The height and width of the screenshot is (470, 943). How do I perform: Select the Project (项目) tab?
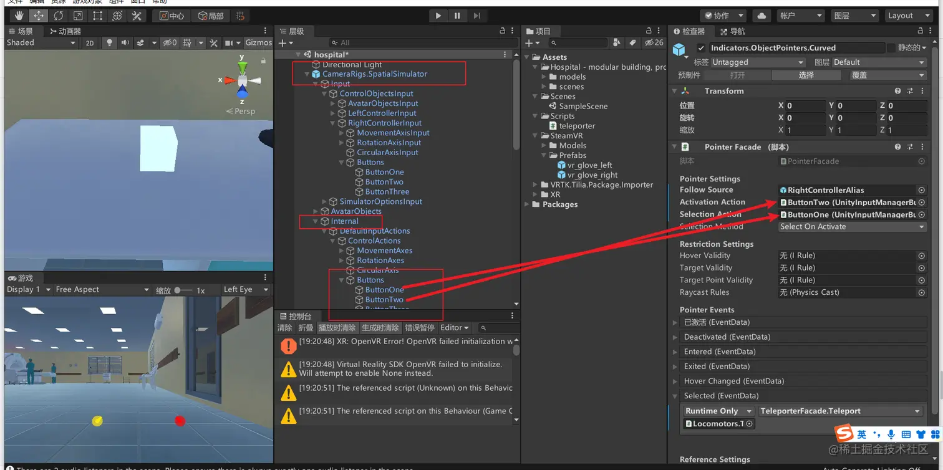pos(538,31)
